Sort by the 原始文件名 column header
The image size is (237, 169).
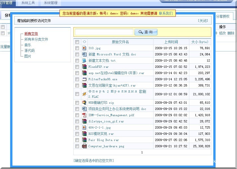pyautogui.click(x=120, y=42)
